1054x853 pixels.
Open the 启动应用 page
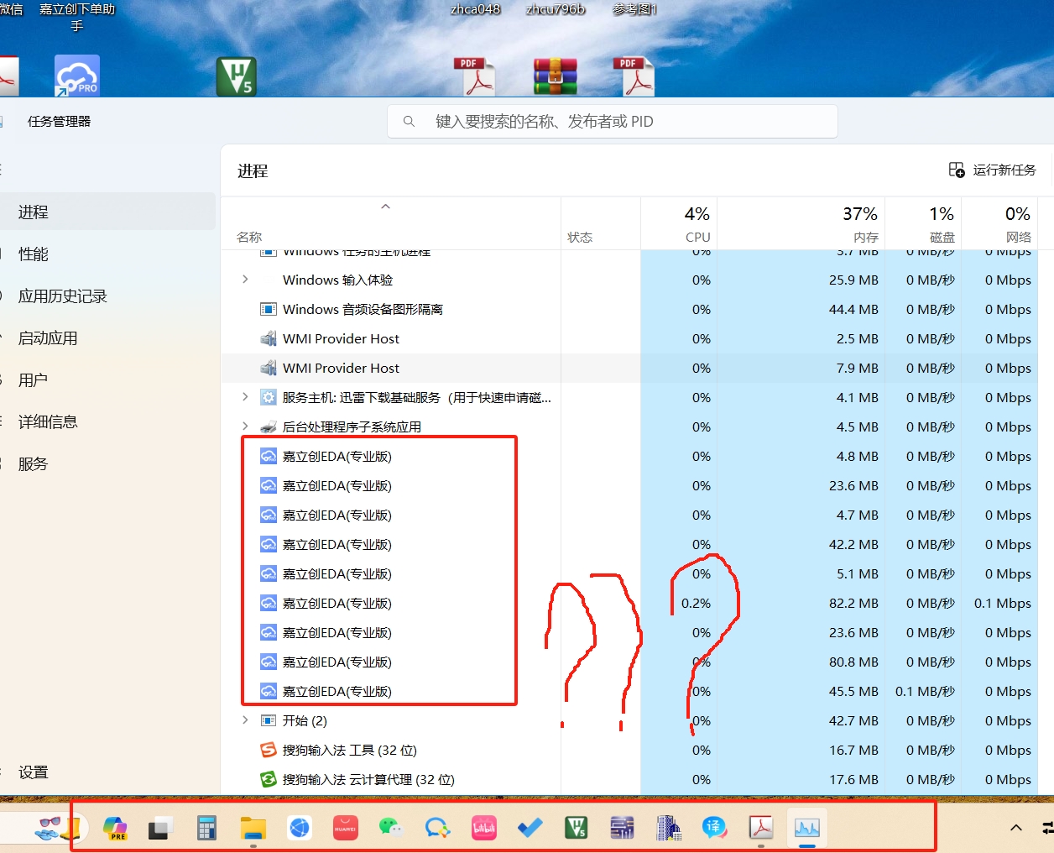[x=48, y=338]
